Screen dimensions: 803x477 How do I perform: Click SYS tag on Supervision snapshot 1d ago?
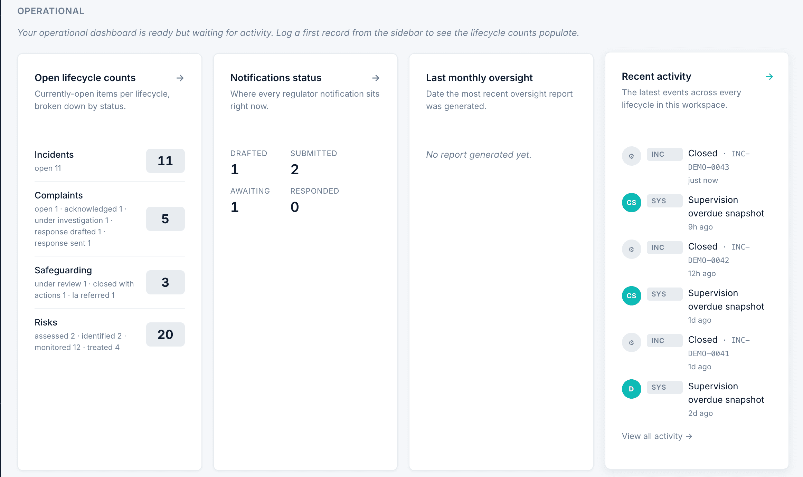tap(664, 294)
